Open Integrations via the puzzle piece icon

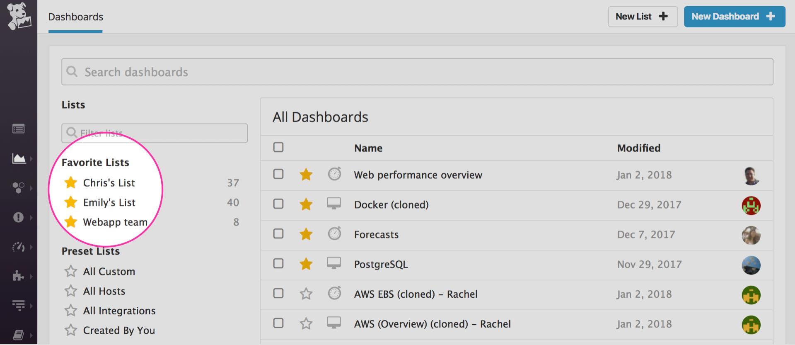(18, 276)
